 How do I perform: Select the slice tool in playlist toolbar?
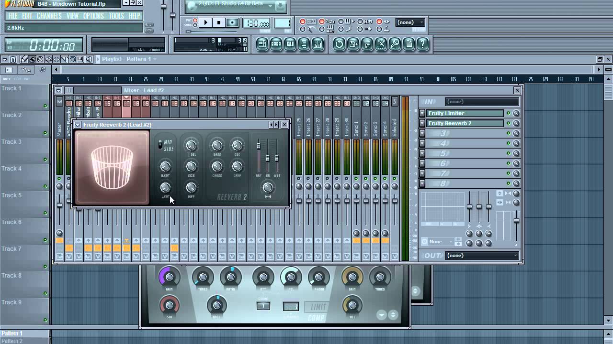[x=65, y=59]
